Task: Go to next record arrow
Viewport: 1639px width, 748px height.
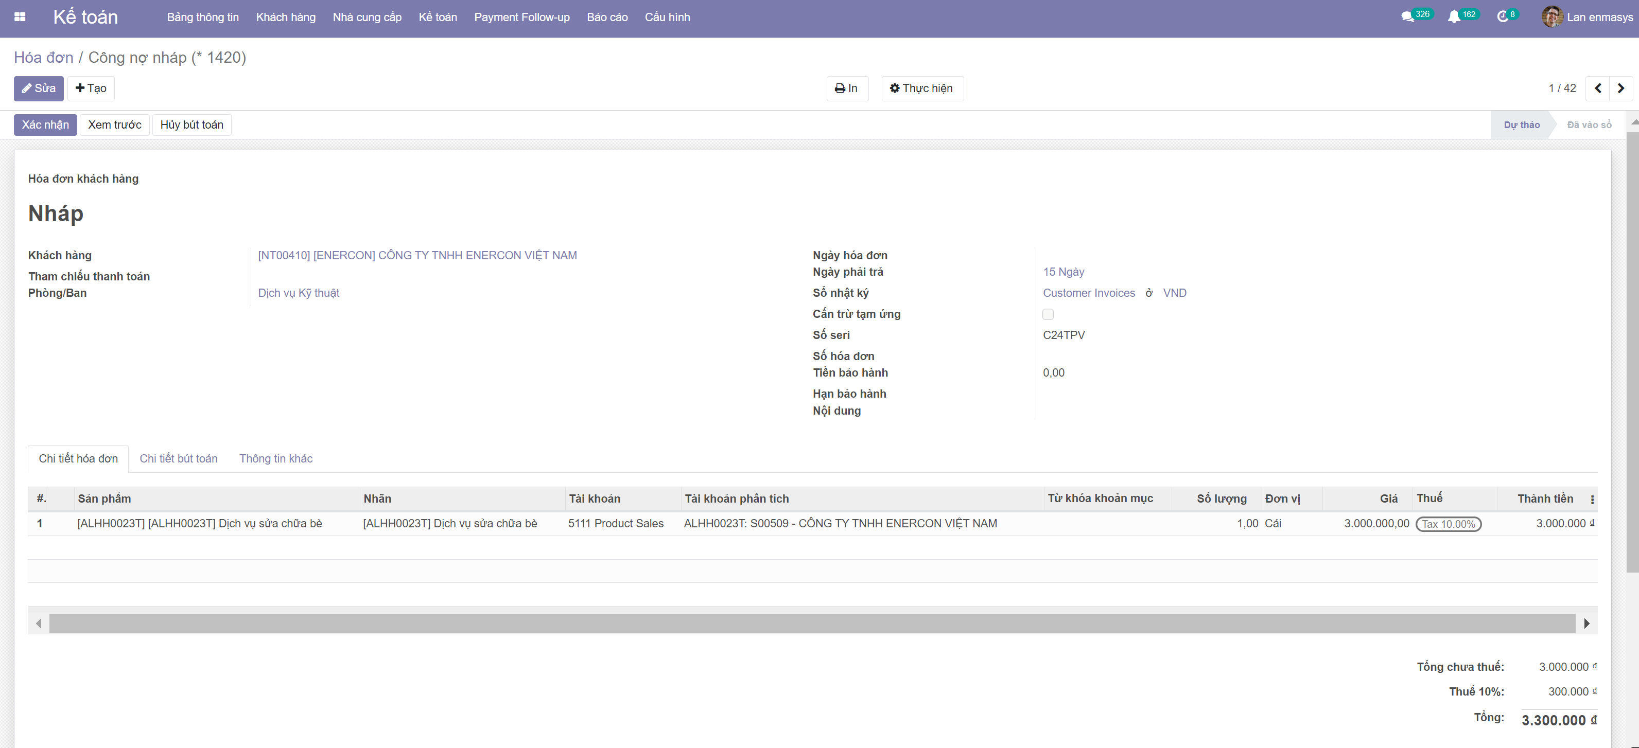Action: click(x=1620, y=88)
